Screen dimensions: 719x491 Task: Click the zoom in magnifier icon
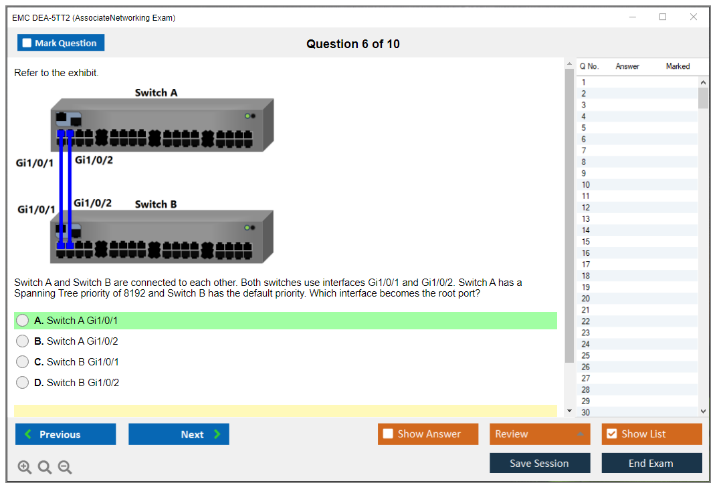25,467
